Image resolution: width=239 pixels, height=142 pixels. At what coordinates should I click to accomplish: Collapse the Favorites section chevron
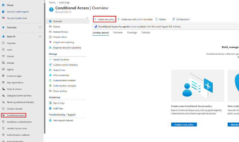pos(40,27)
